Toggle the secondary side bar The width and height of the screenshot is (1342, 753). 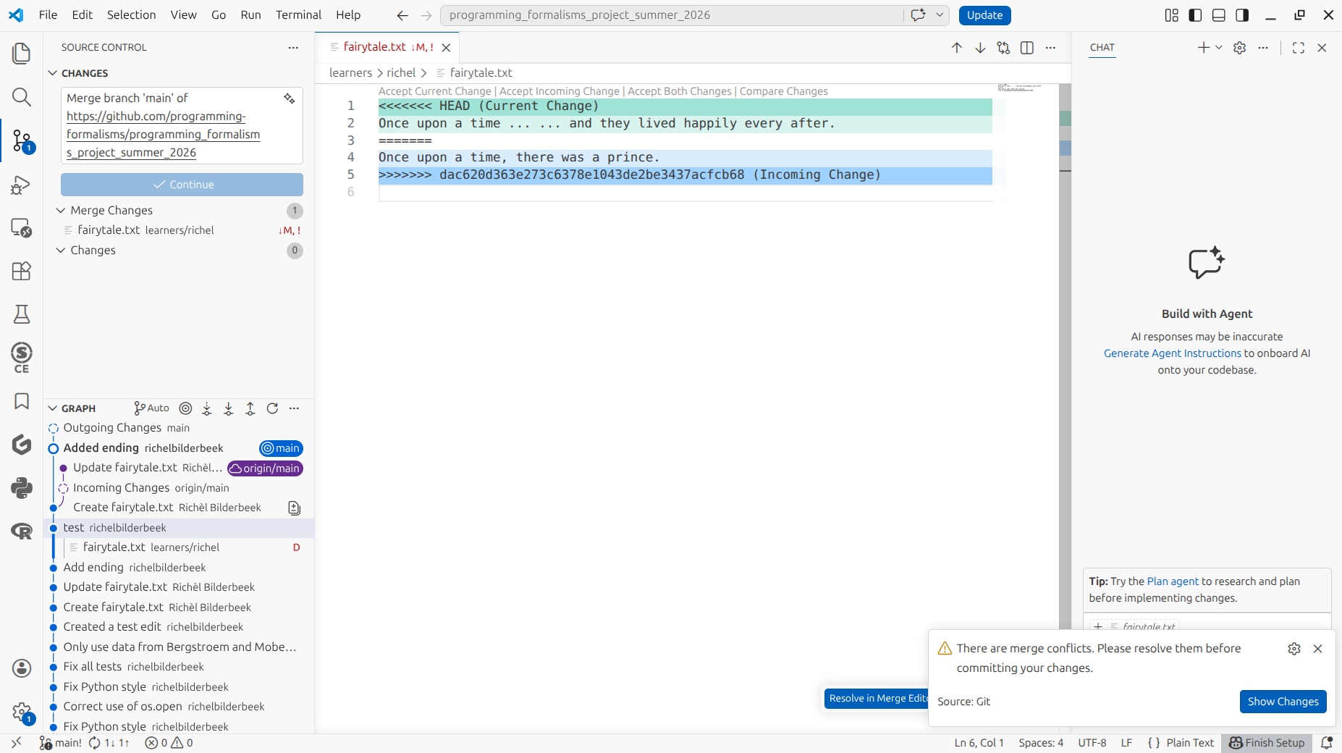point(1242,15)
